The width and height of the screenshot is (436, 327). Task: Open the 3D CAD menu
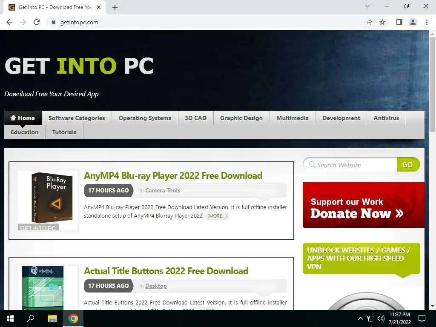click(x=196, y=118)
